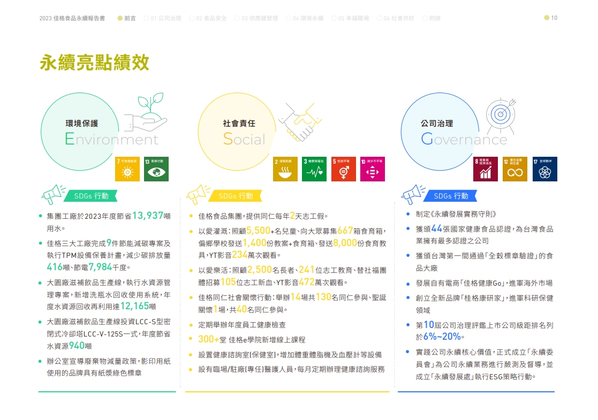
Task: Click the 以愛灌溉 bullet text
Action: tap(292, 243)
